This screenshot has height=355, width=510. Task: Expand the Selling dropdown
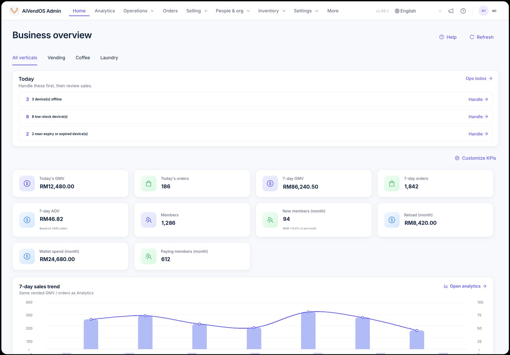197,11
